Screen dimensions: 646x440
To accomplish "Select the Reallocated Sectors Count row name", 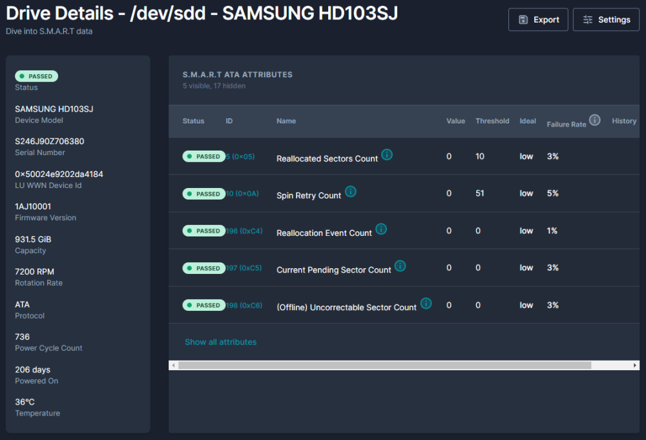I will point(327,158).
